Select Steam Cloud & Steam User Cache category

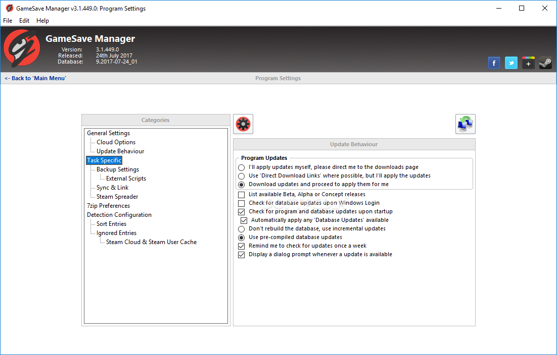tap(151, 242)
